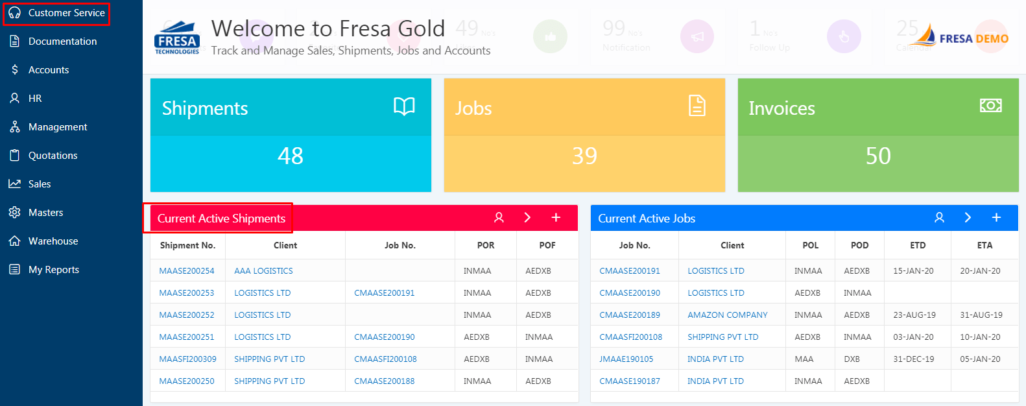
Task: Expand jobs list with right chevron
Action: (968, 218)
